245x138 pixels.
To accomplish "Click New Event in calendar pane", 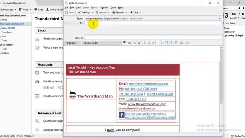I will pyautogui.click(x=230, y=23).
